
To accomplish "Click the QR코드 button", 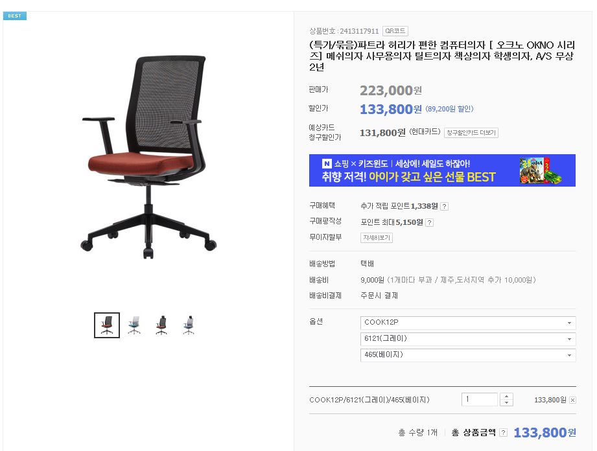I will point(395,31).
